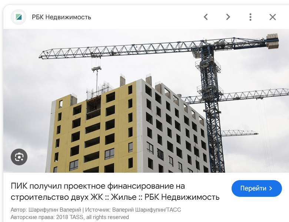This screenshot has height=222, width=289.
Task: Close the image preview panel
Action: (x=273, y=17)
